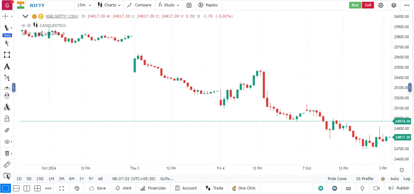This screenshot has width=414, height=194.
Task: Hide the CANDLESTICK series with eye icon
Action: coord(23,26)
